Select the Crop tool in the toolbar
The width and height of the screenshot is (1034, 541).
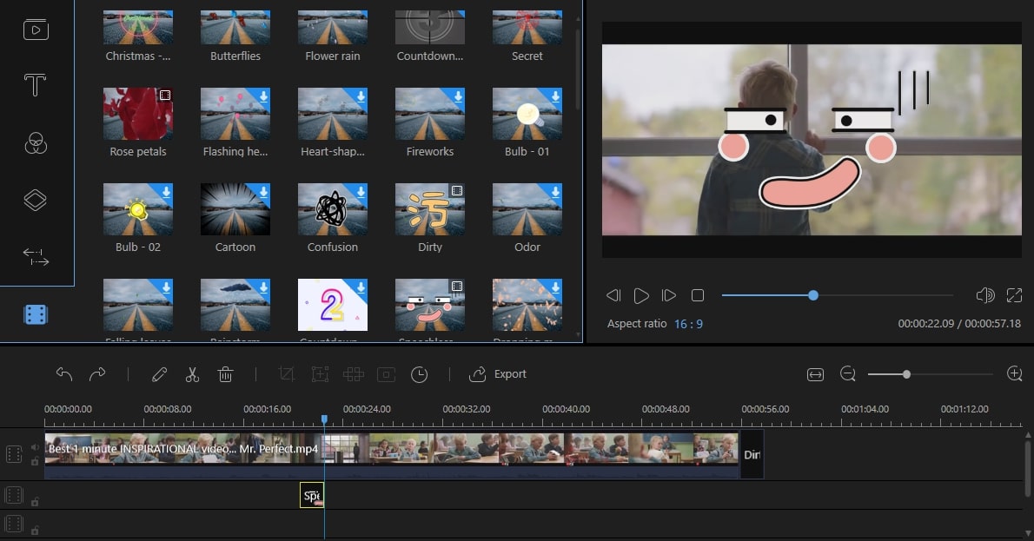(286, 373)
